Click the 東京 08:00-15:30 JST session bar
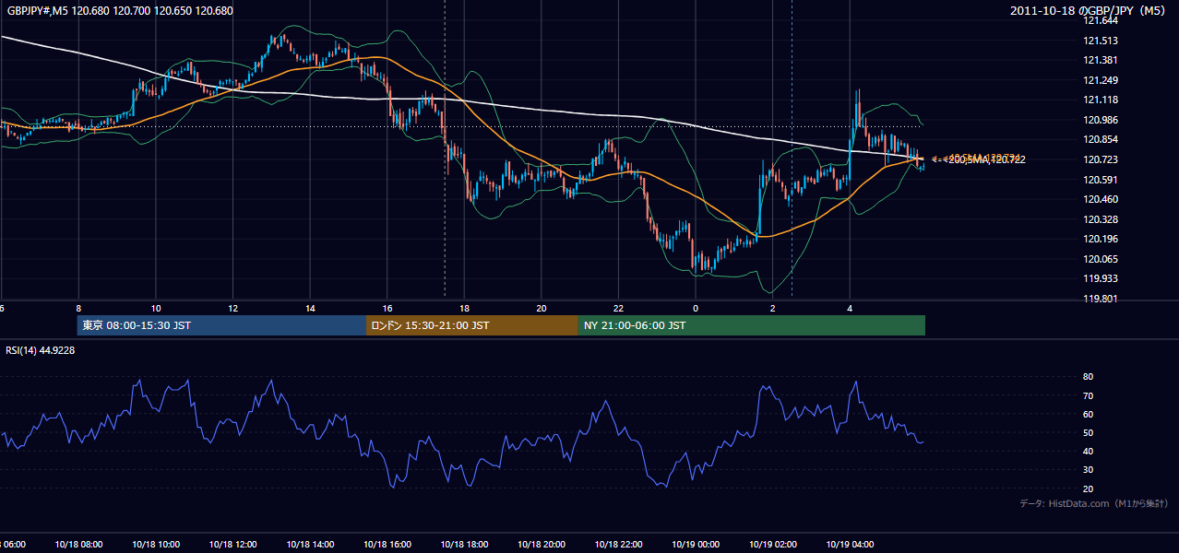The width and height of the screenshot is (1179, 553). coord(222,325)
